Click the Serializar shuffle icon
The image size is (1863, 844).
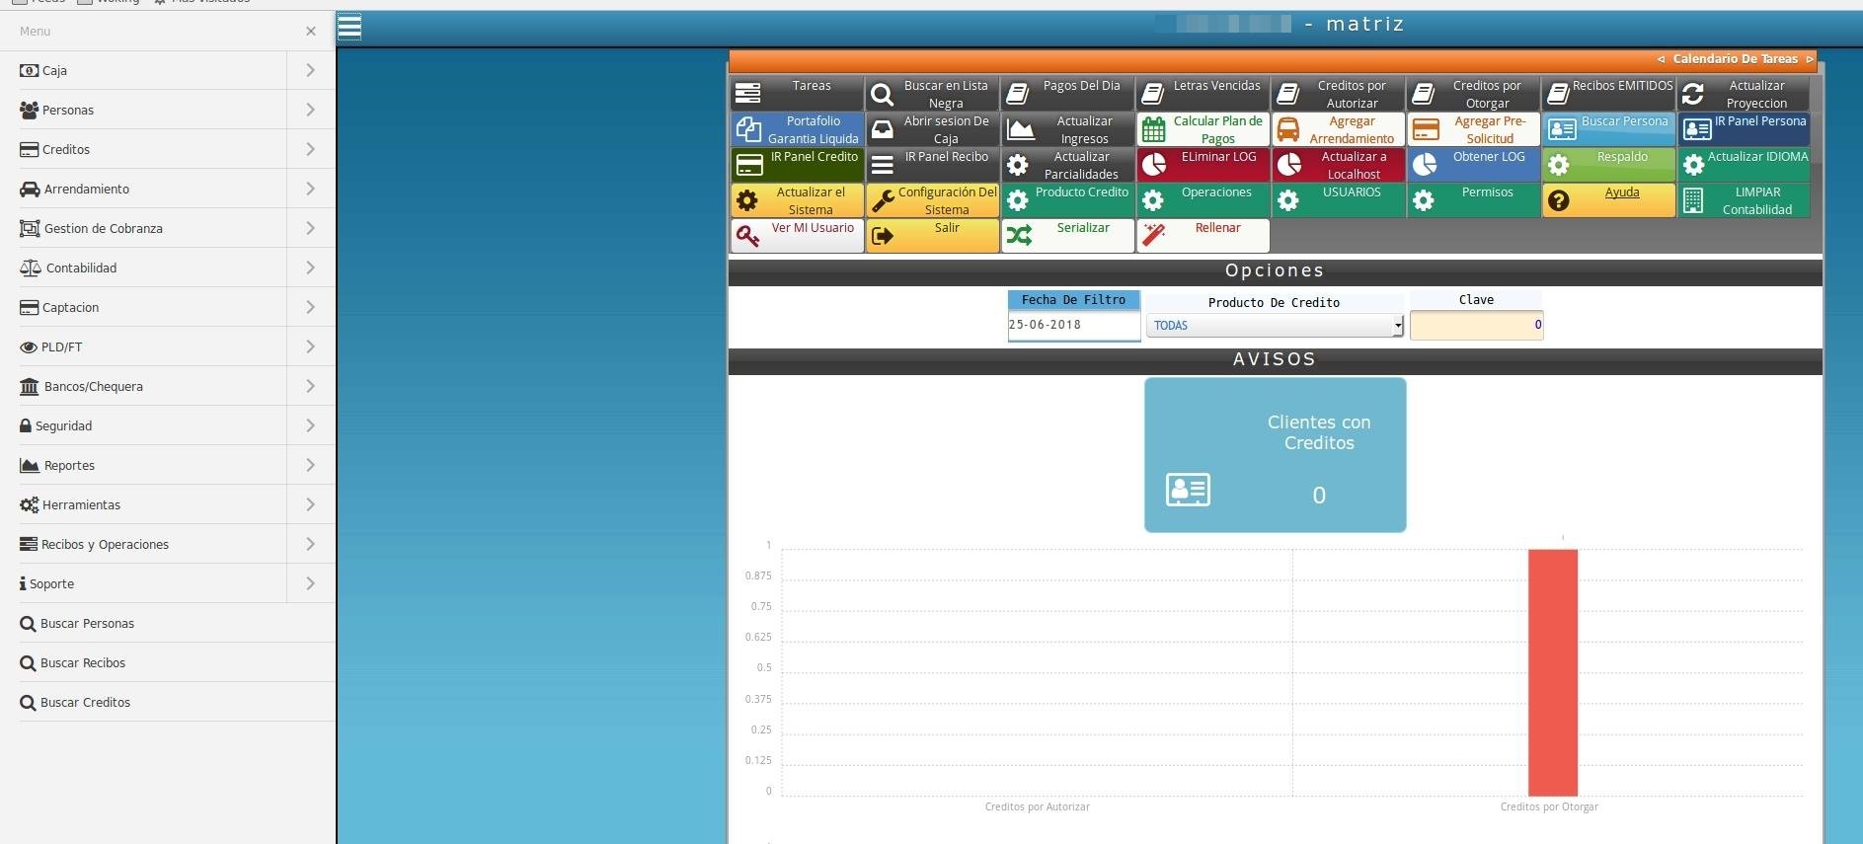pos(1019,235)
